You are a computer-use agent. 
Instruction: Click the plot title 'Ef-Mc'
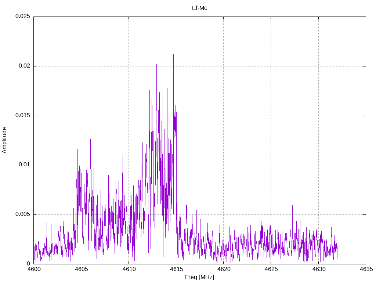[199, 8]
